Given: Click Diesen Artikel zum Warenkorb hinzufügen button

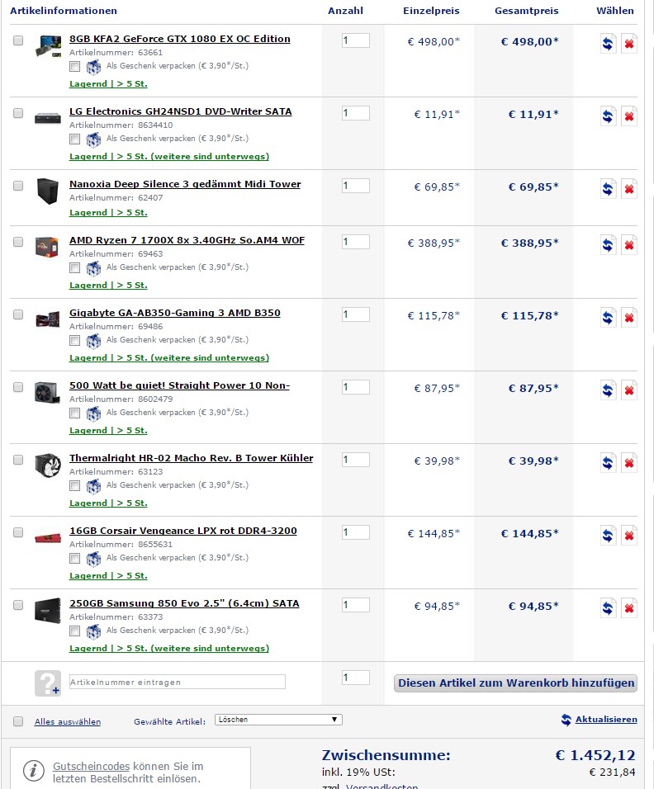Looking at the screenshot, I should (515, 683).
